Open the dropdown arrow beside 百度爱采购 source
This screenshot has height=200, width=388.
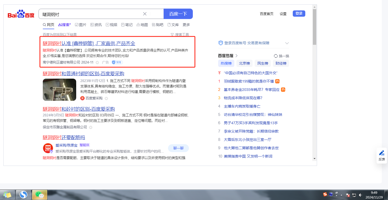(106, 98)
